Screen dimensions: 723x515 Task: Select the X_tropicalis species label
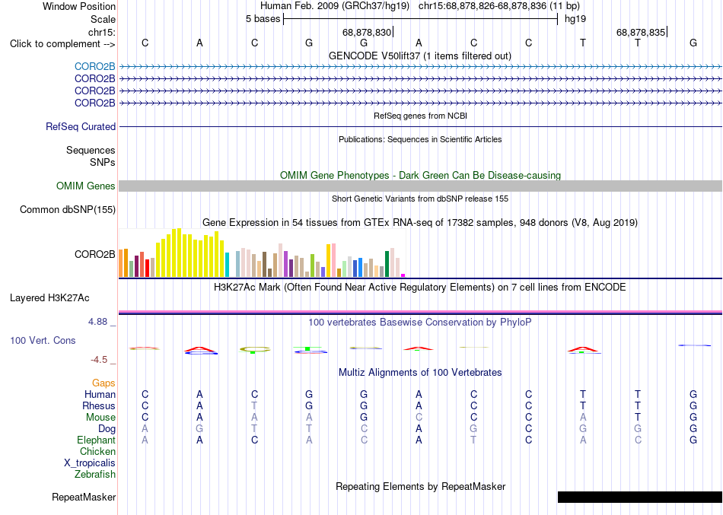[x=90, y=463]
